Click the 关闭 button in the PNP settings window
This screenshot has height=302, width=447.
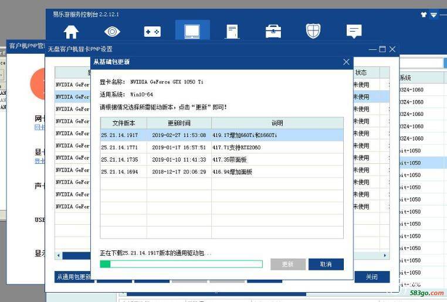(372, 277)
